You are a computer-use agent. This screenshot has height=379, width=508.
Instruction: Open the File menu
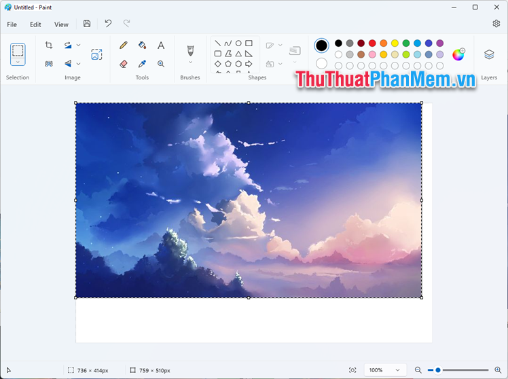[x=12, y=24]
